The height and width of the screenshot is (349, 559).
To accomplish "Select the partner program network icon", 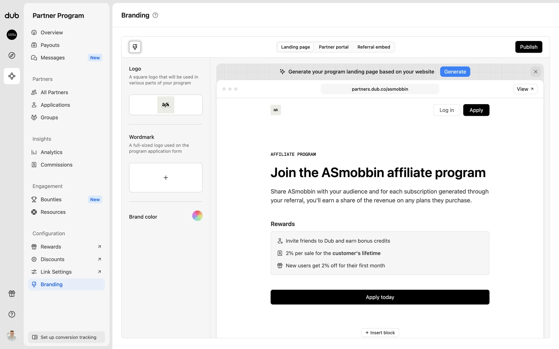I will click(12, 76).
